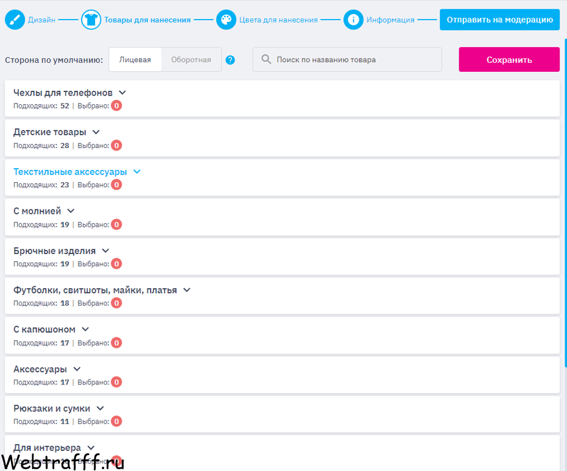
Task: Open the help question mark icon
Action: click(230, 60)
